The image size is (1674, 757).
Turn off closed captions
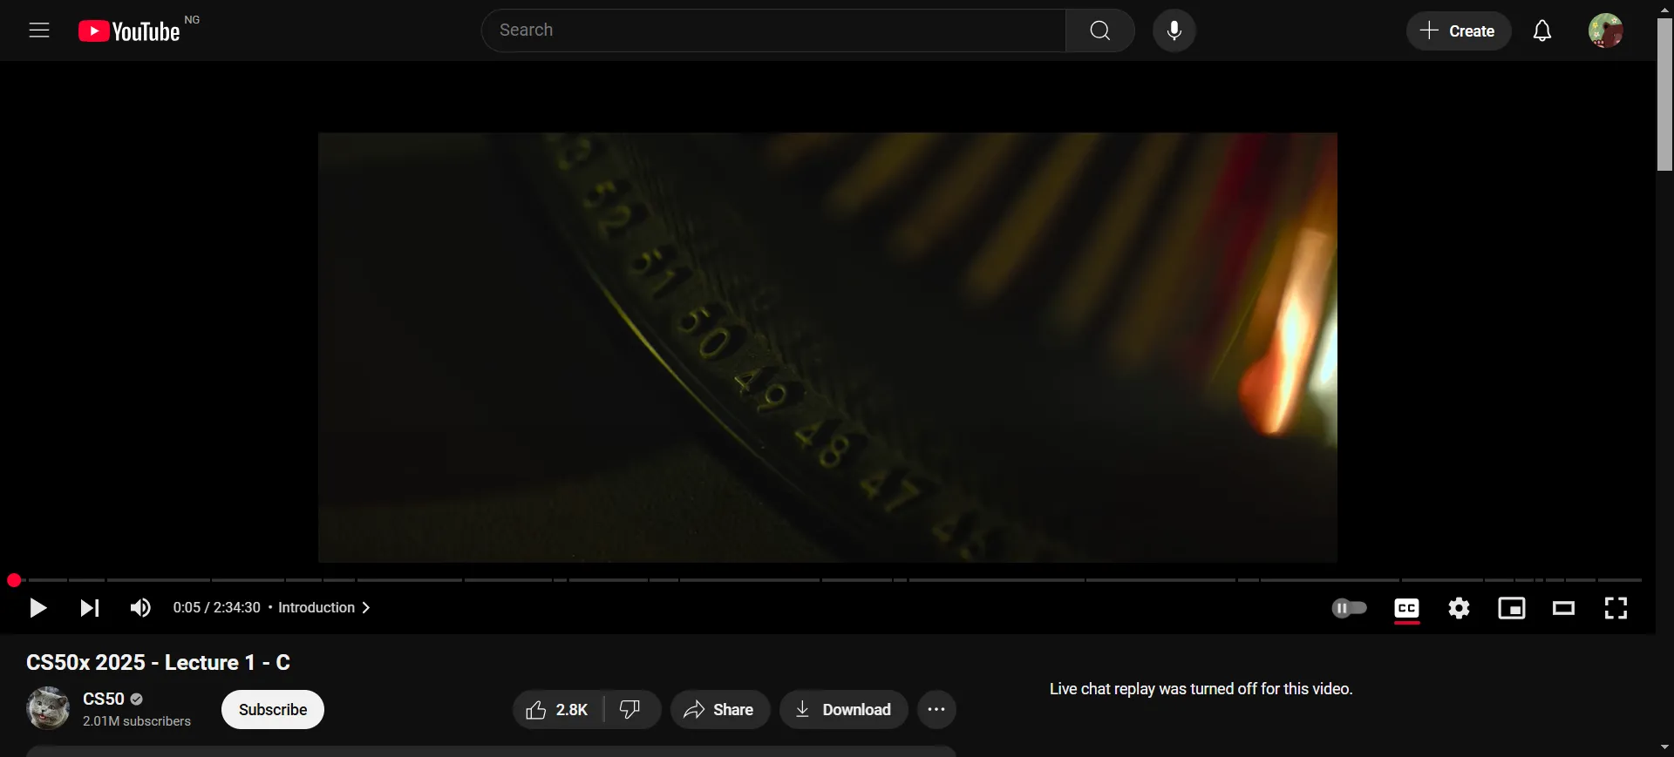pyautogui.click(x=1406, y=608)
